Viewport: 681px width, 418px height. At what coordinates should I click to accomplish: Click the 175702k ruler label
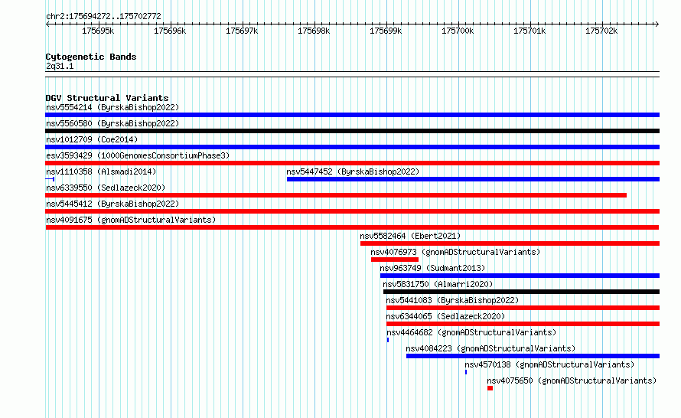point(601,31)
